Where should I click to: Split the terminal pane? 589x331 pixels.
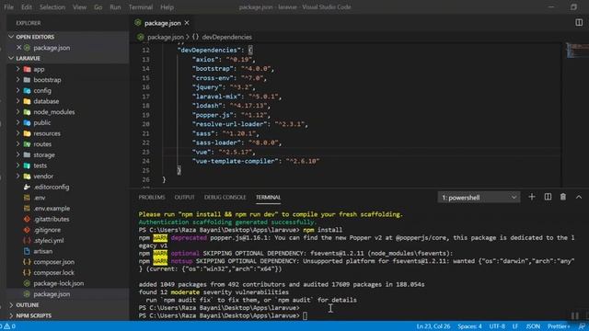548,197
